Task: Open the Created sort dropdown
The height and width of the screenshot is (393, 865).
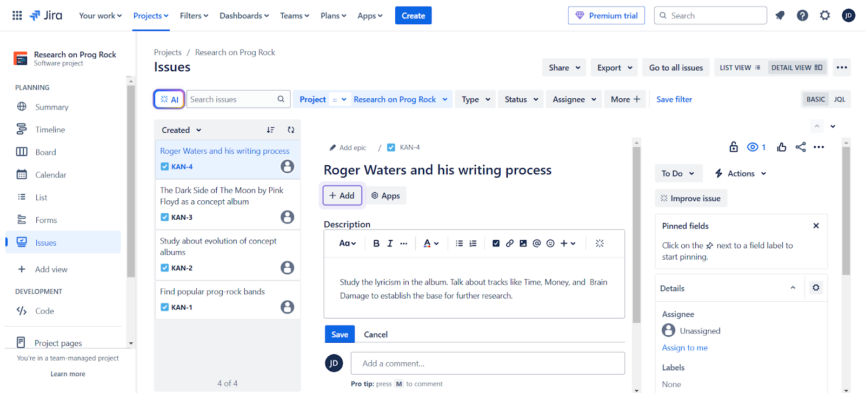Action: 182,130
